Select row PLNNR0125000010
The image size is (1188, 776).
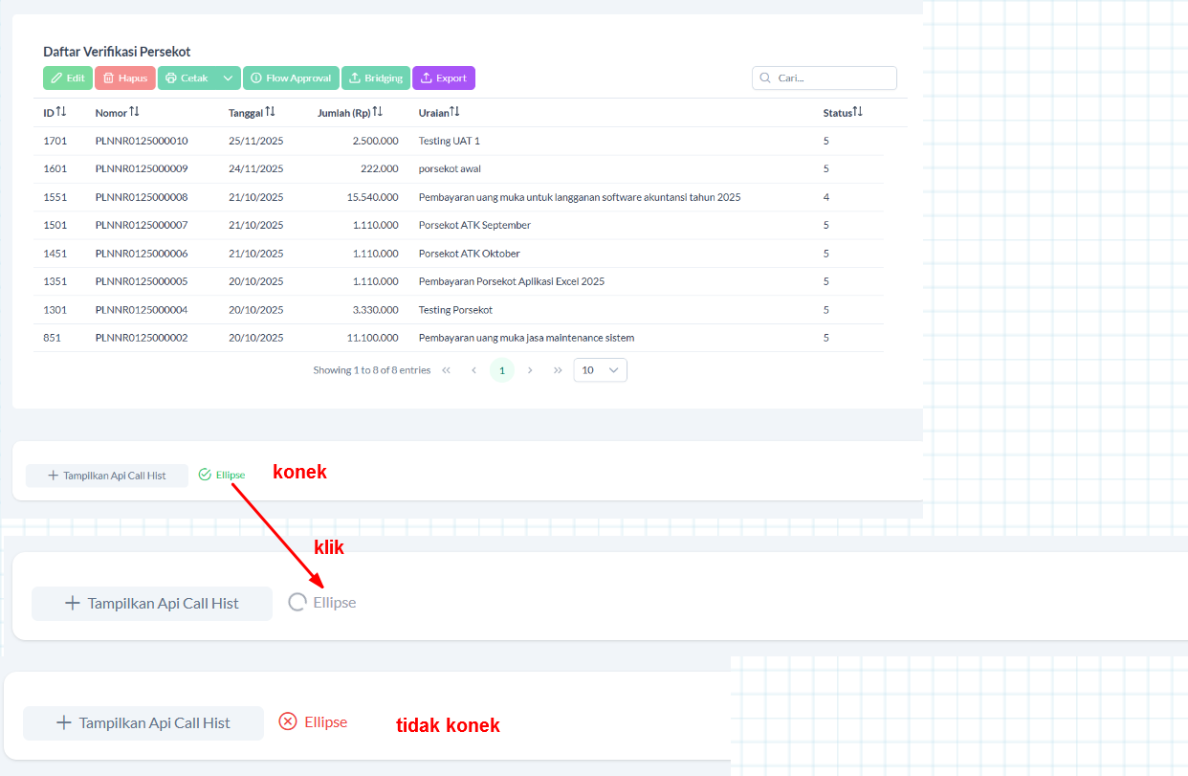tap(458, 141)
